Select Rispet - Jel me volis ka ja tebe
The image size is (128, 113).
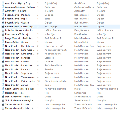(x=20, y=89)
